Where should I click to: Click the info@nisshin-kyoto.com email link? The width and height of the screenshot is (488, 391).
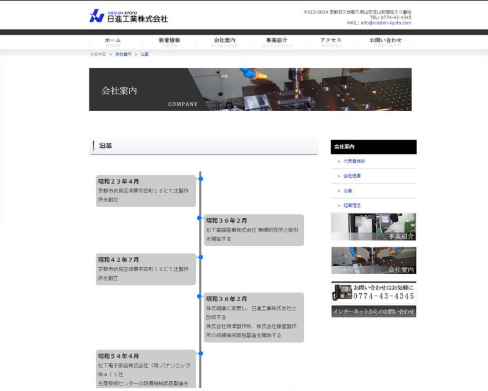pos(386,23)
